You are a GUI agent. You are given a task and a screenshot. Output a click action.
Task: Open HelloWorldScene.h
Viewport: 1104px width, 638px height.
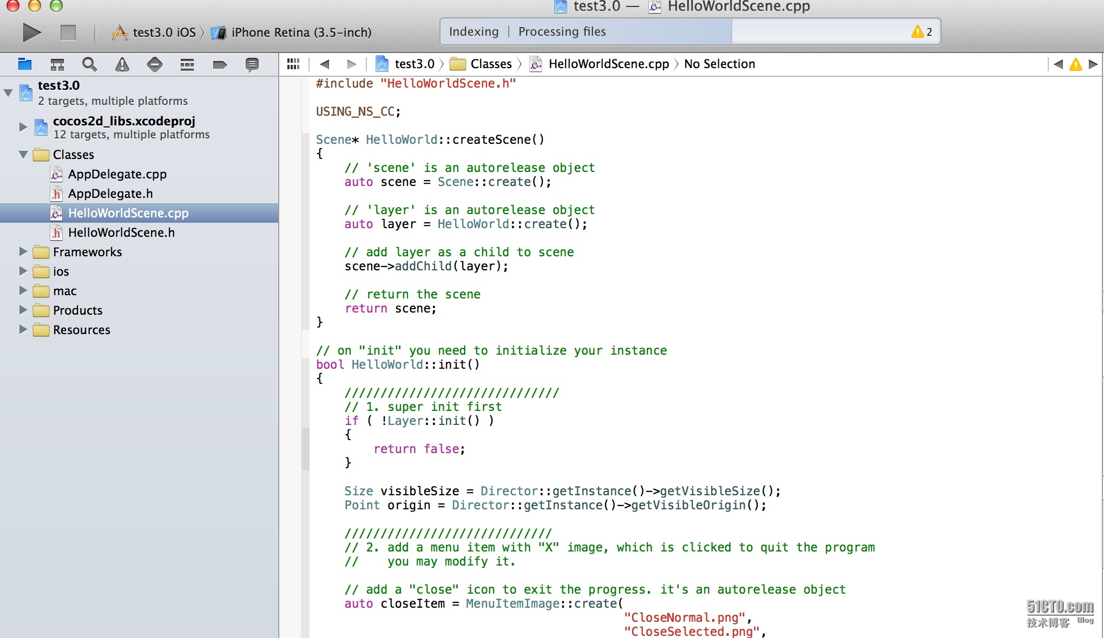(139, 232)
